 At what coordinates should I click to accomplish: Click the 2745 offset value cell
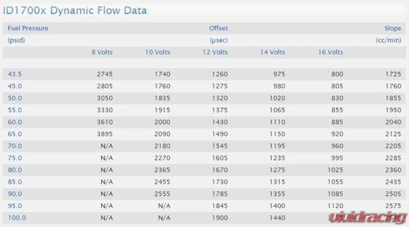[105, 74]
